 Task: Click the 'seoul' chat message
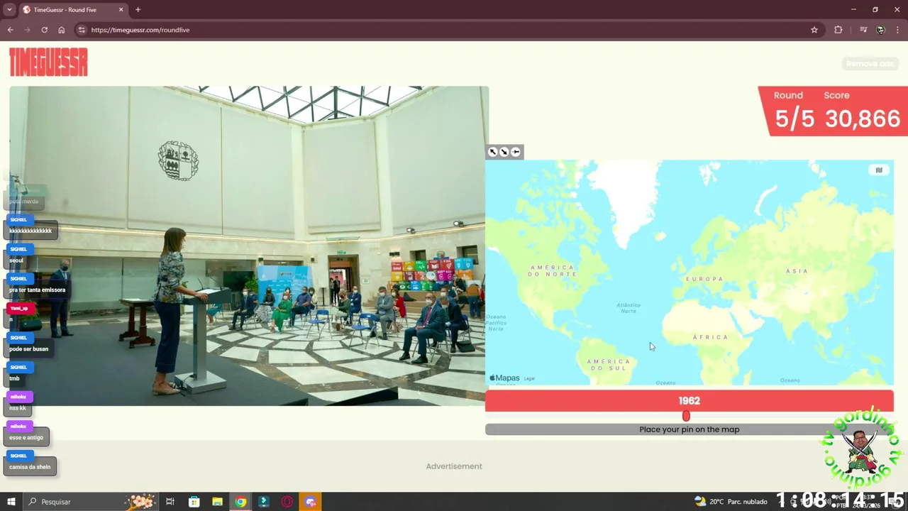(x=16, y=260)
